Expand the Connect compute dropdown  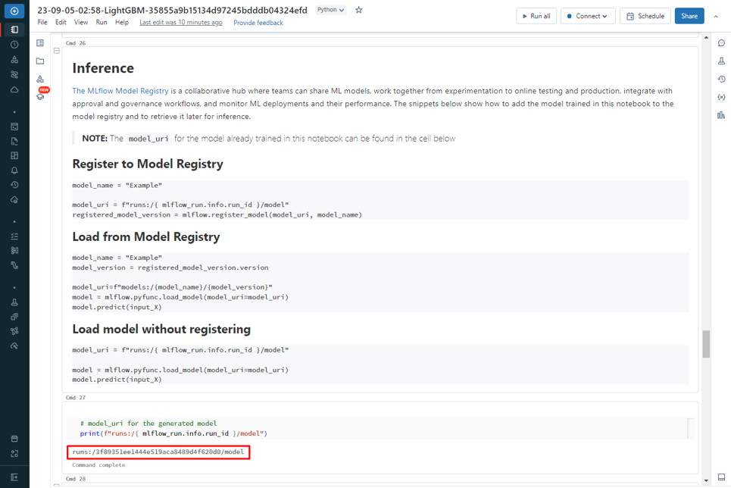588,16
